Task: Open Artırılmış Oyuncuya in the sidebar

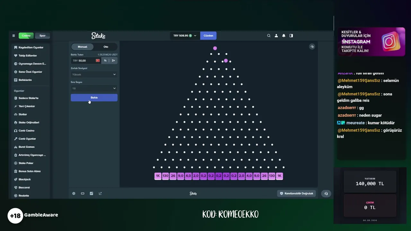Action: [32, 155]
